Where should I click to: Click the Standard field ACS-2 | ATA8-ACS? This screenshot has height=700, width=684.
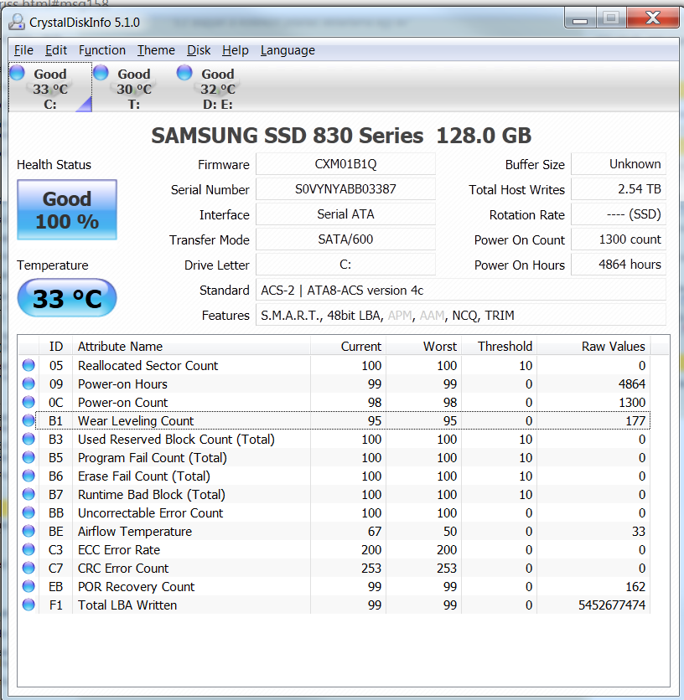click(461, 291)
